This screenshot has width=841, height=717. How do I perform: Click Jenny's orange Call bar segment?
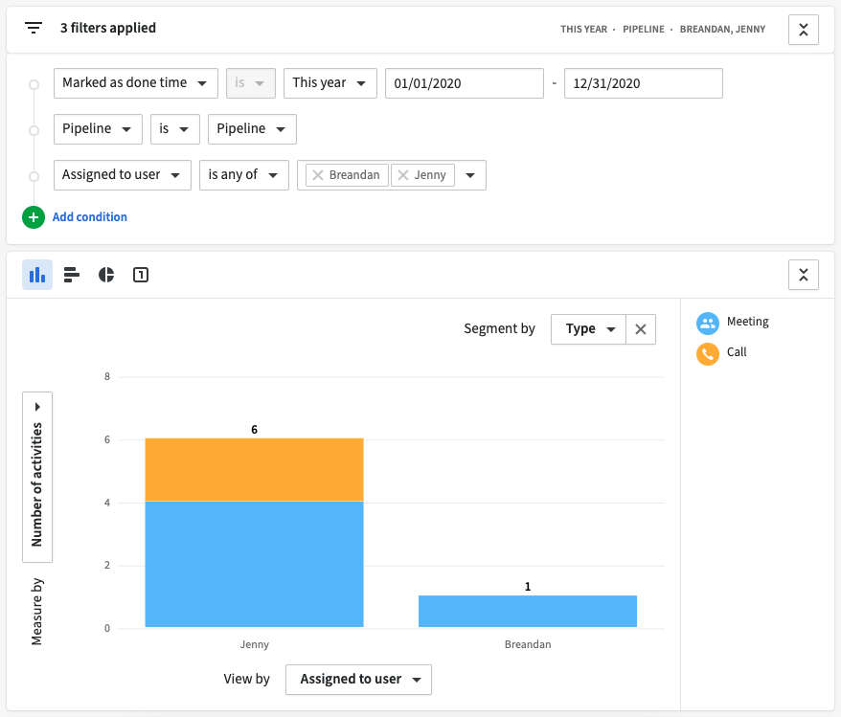(254, 469)
